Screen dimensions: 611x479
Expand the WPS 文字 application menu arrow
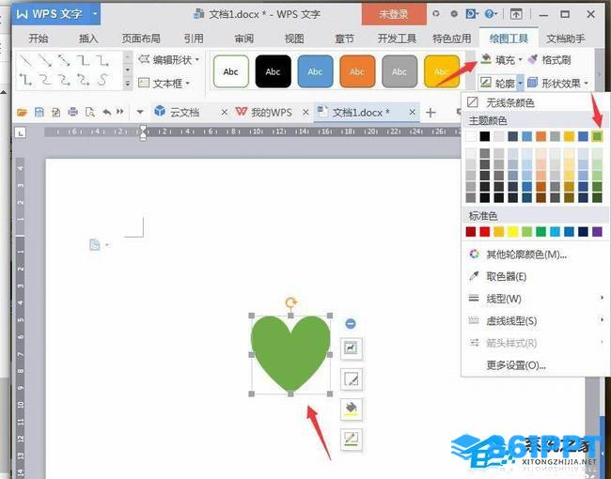[x=94, y=14]
